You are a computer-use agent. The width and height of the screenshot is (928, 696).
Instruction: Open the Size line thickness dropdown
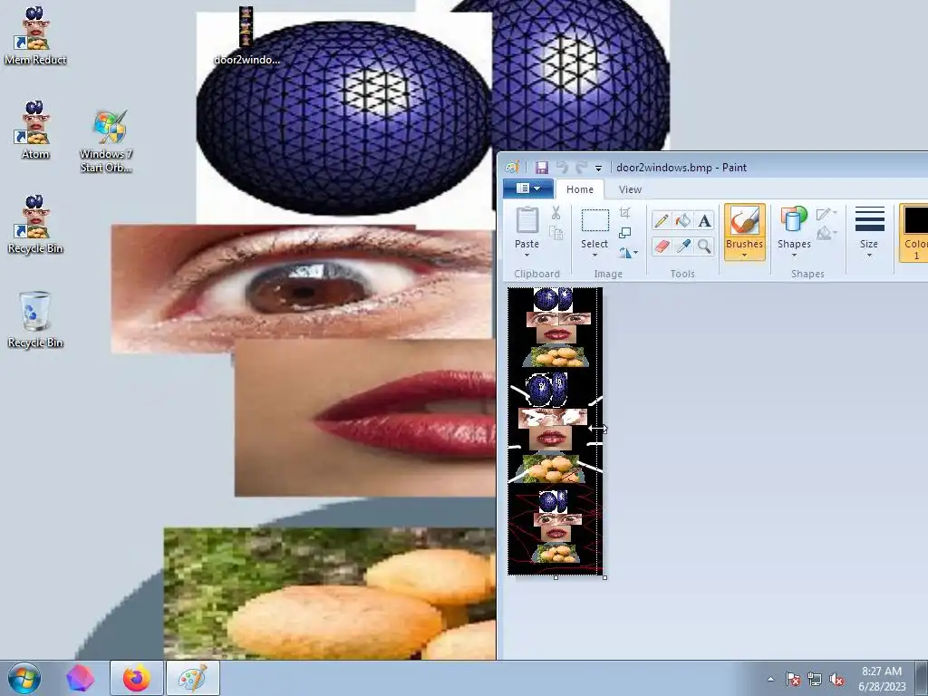(869, 232)
